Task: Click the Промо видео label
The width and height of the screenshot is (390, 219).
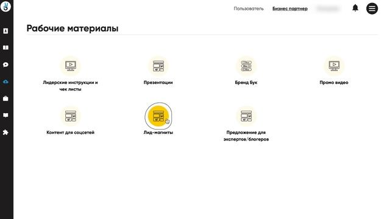Action: [x=334, y=83]
